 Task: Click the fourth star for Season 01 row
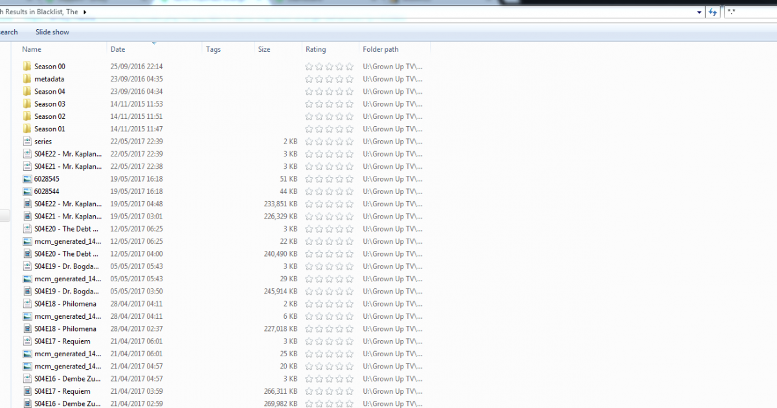(339, 129)
